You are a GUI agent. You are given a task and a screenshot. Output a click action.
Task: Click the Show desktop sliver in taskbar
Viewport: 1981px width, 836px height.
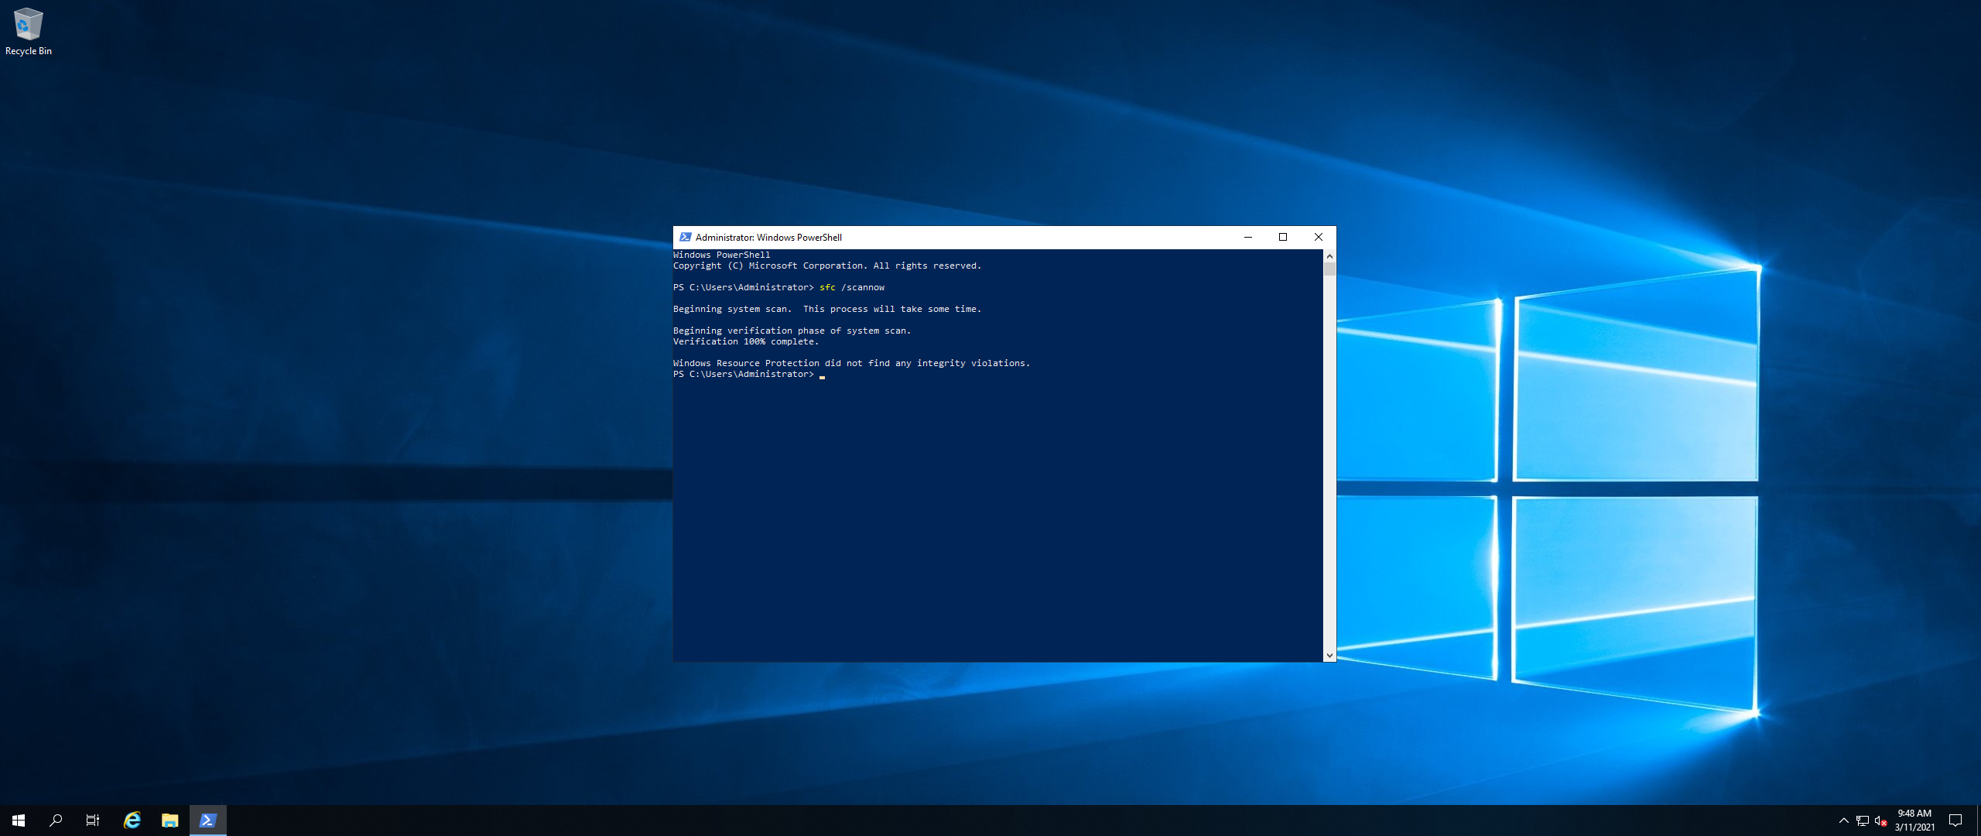[1978, 821]
